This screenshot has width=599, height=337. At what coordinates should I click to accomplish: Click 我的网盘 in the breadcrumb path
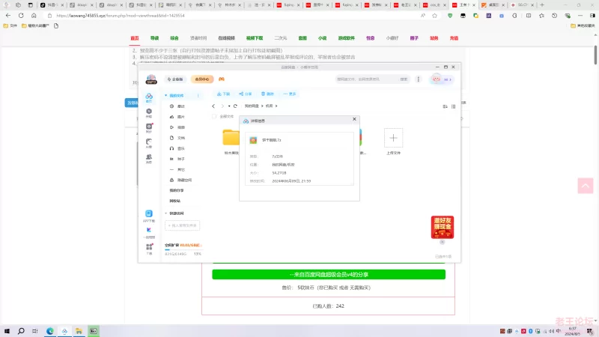tap(252, 106)
